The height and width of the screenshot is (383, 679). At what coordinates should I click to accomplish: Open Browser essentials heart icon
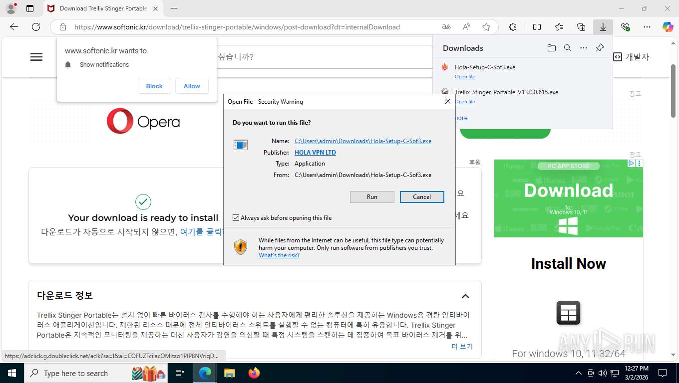click(x=625, y=27)
